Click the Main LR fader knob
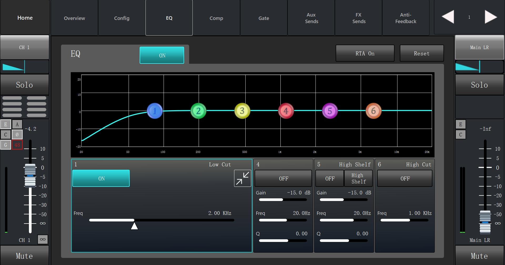Viewport: 505px width, 265px height. (485, 222)
